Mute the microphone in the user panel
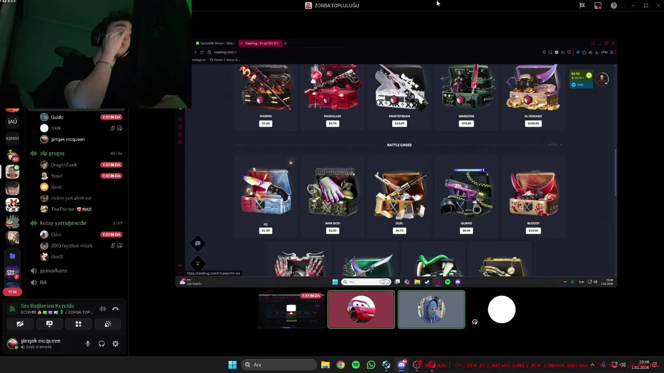Viewport: 664px width, 373px height. [88, 343]
